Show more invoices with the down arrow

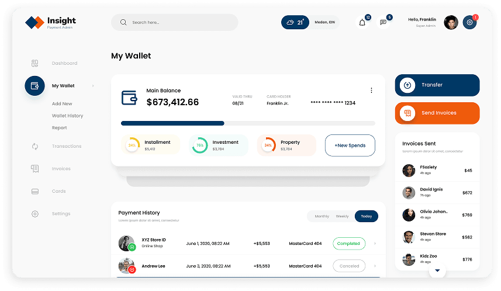(x=437, y=271)
